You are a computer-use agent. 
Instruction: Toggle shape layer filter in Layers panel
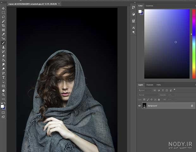(167, 90)
